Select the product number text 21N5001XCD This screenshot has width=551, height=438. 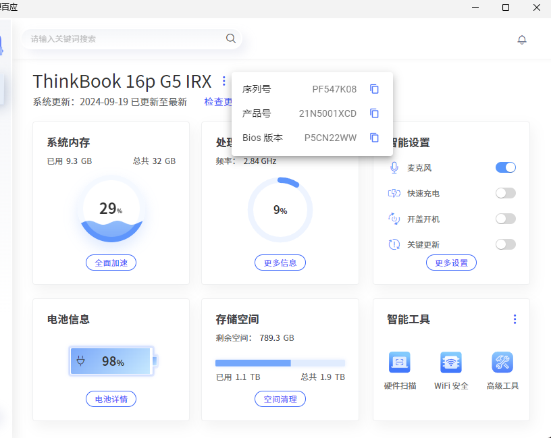327,113
